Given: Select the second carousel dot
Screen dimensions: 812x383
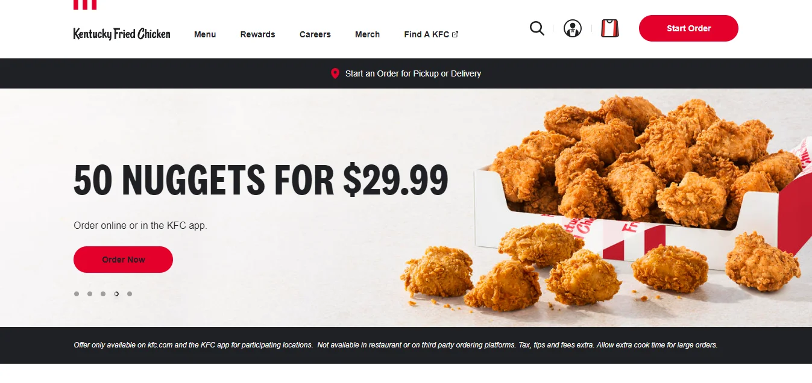Looking at the screenshot, I should click(x=90, y=294).
